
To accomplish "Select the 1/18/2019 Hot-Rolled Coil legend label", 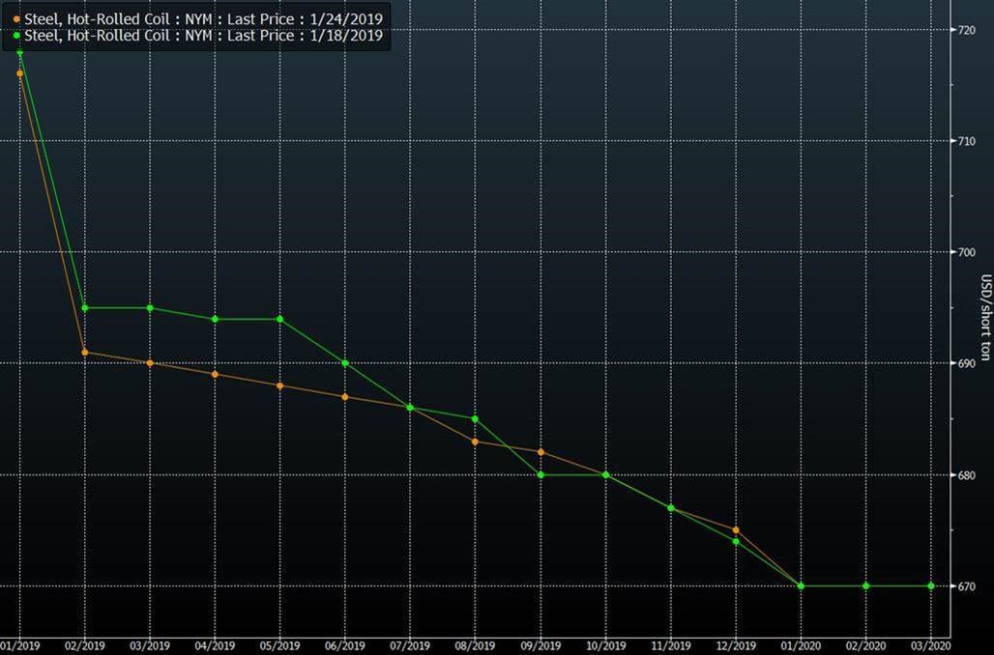I will click(203, 37).
